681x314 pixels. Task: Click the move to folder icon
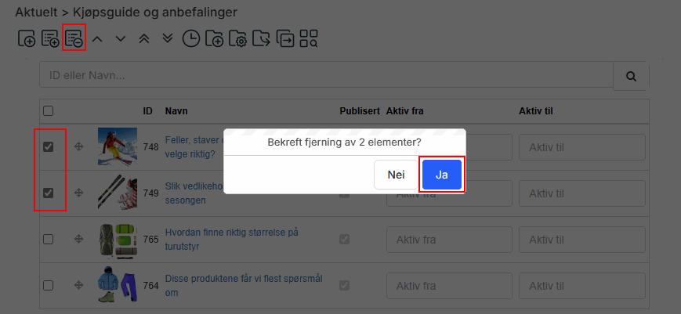click(262, 38)
